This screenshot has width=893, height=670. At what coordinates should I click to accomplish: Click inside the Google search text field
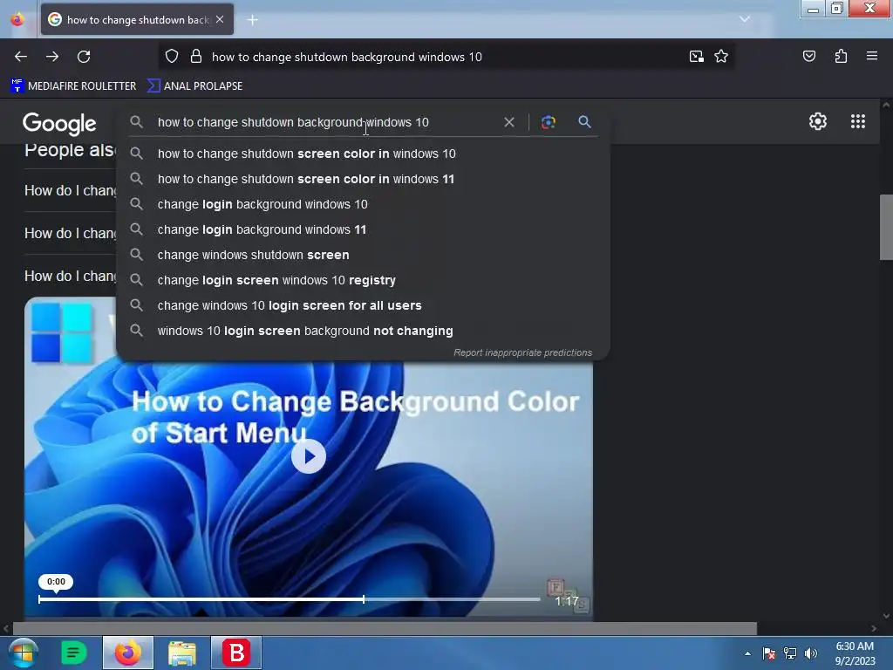pyautogui.click(x=327, y=122)
